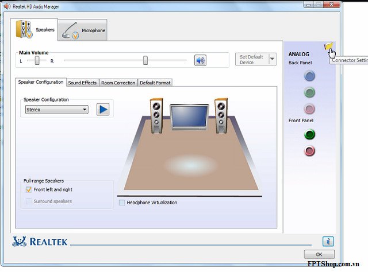Viewport: 368px width, 272px height.
Task: Click the mute speaker volume icon
Action: [x=200, y=60]
